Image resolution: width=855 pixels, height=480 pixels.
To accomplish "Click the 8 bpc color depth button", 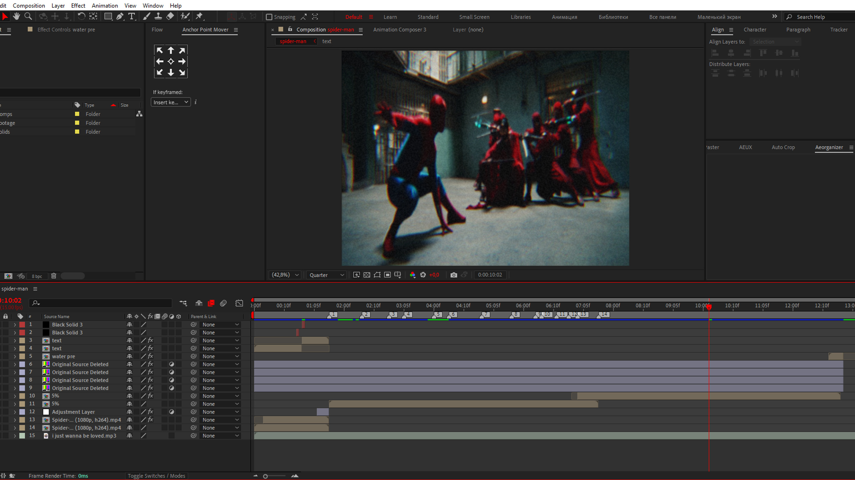I will pyautogui.click(x=37, y=276).
